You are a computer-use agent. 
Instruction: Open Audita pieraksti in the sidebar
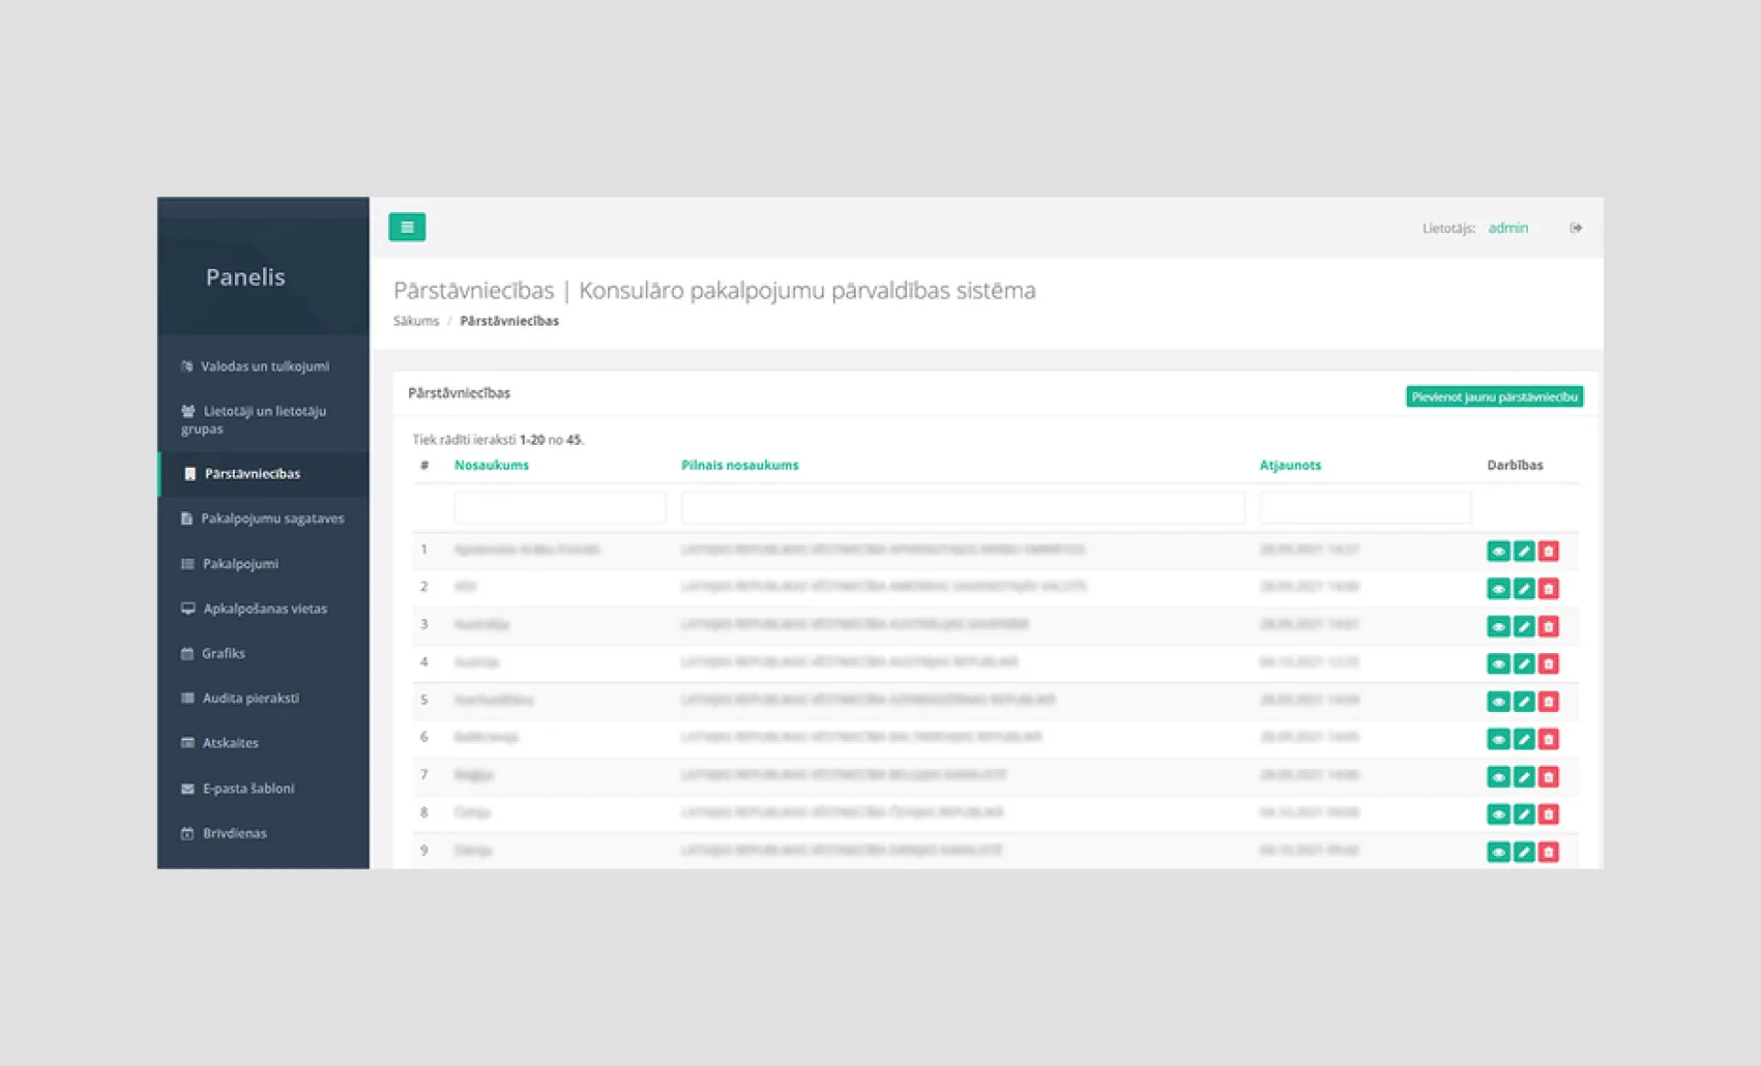click(x=263, y=698)
